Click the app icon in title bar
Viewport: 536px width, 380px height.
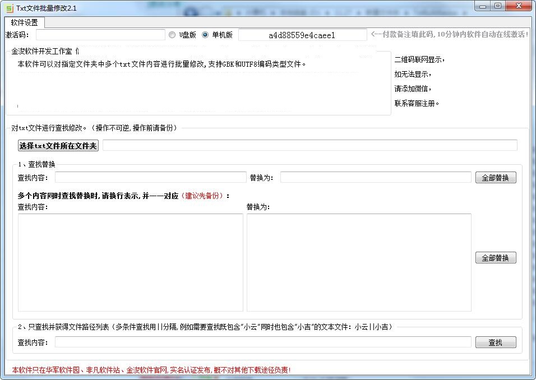point(9,8)
